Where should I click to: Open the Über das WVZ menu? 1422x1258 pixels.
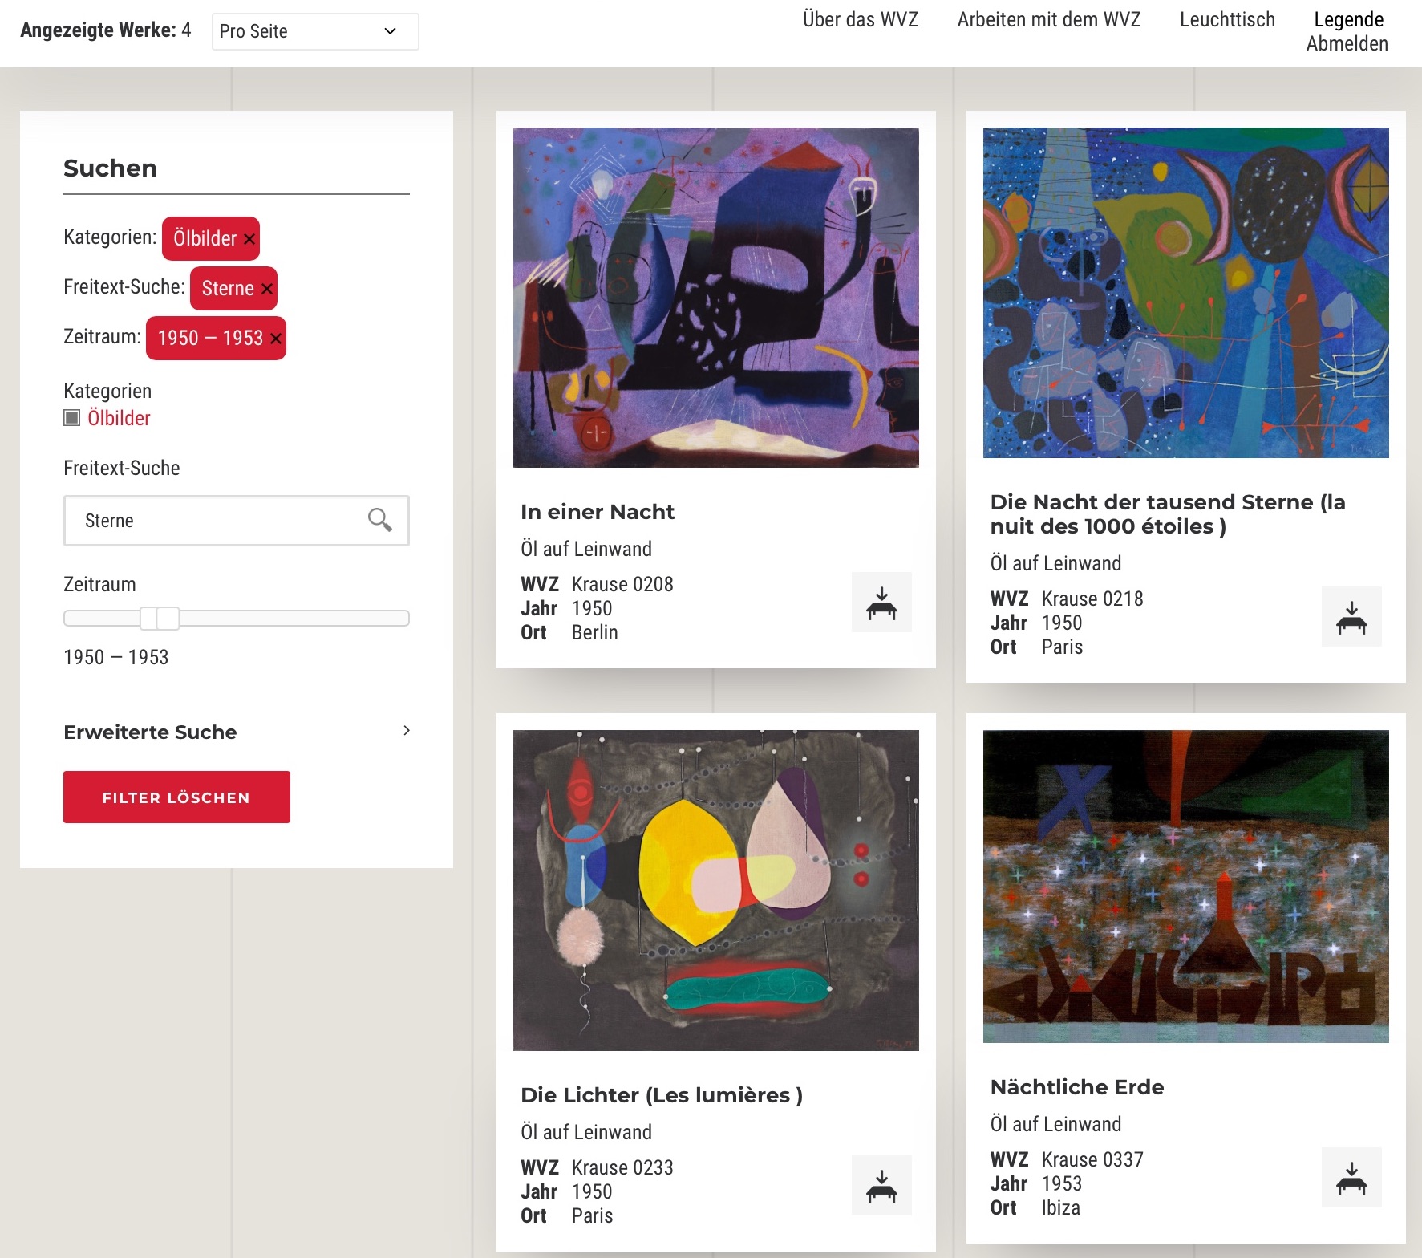click(x=860, y=19)
